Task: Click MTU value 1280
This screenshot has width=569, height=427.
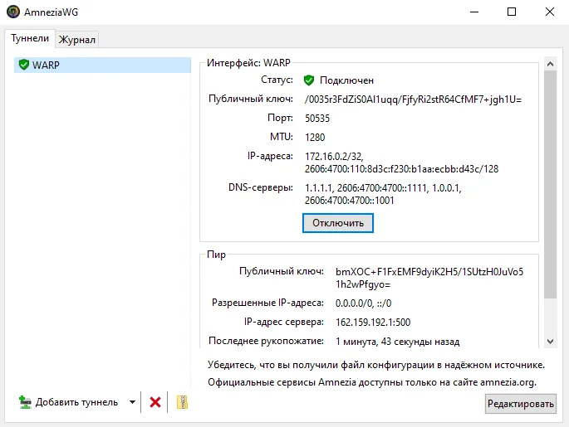Action: click(x=315, y=138)
